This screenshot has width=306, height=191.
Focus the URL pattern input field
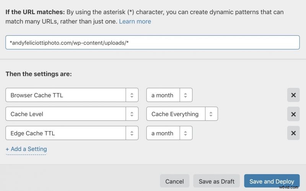pos(152,42)
